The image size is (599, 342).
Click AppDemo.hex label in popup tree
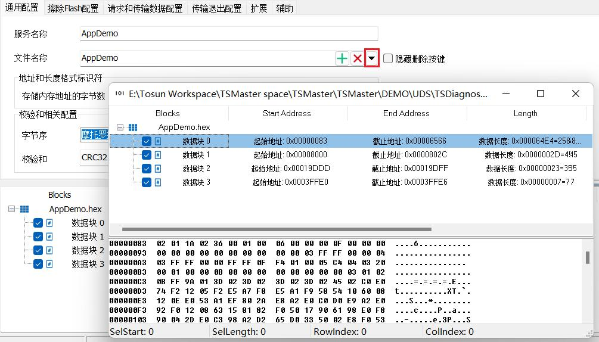(x=184, y=127)
